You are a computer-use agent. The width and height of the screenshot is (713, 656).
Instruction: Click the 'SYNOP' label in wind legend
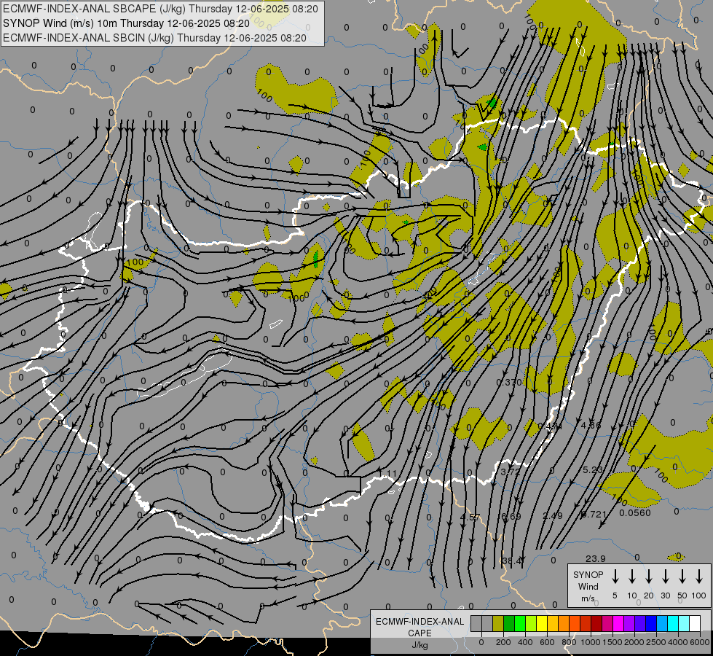coord(588,575)
